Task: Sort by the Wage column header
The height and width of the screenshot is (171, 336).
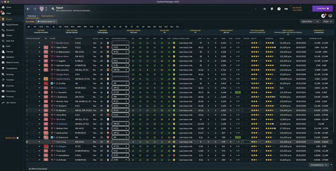Action: click(282, 38)
